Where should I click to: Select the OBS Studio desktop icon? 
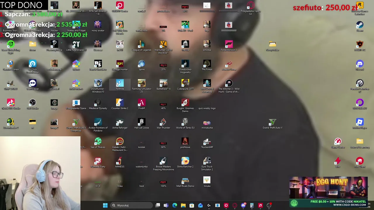click(32, 104)
